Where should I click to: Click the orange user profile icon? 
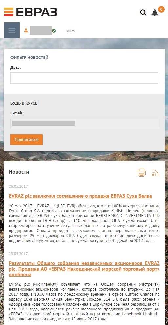[x=26, y=31]
